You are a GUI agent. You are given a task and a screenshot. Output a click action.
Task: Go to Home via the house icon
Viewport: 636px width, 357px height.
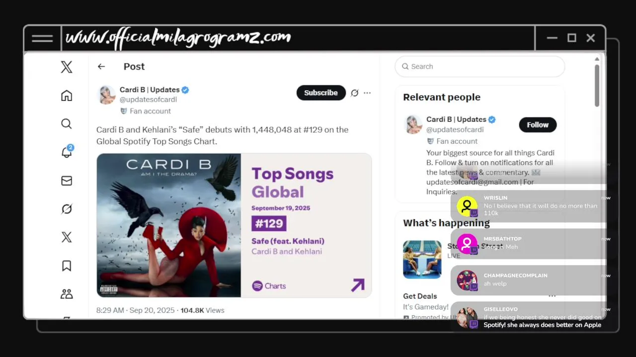(x=67, y=95)
